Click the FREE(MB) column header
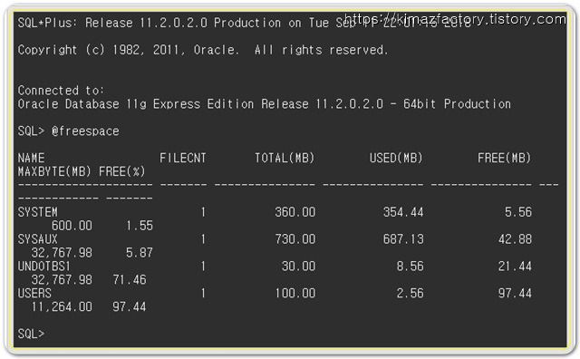The image size is (580, 359). tap(505, 158)
